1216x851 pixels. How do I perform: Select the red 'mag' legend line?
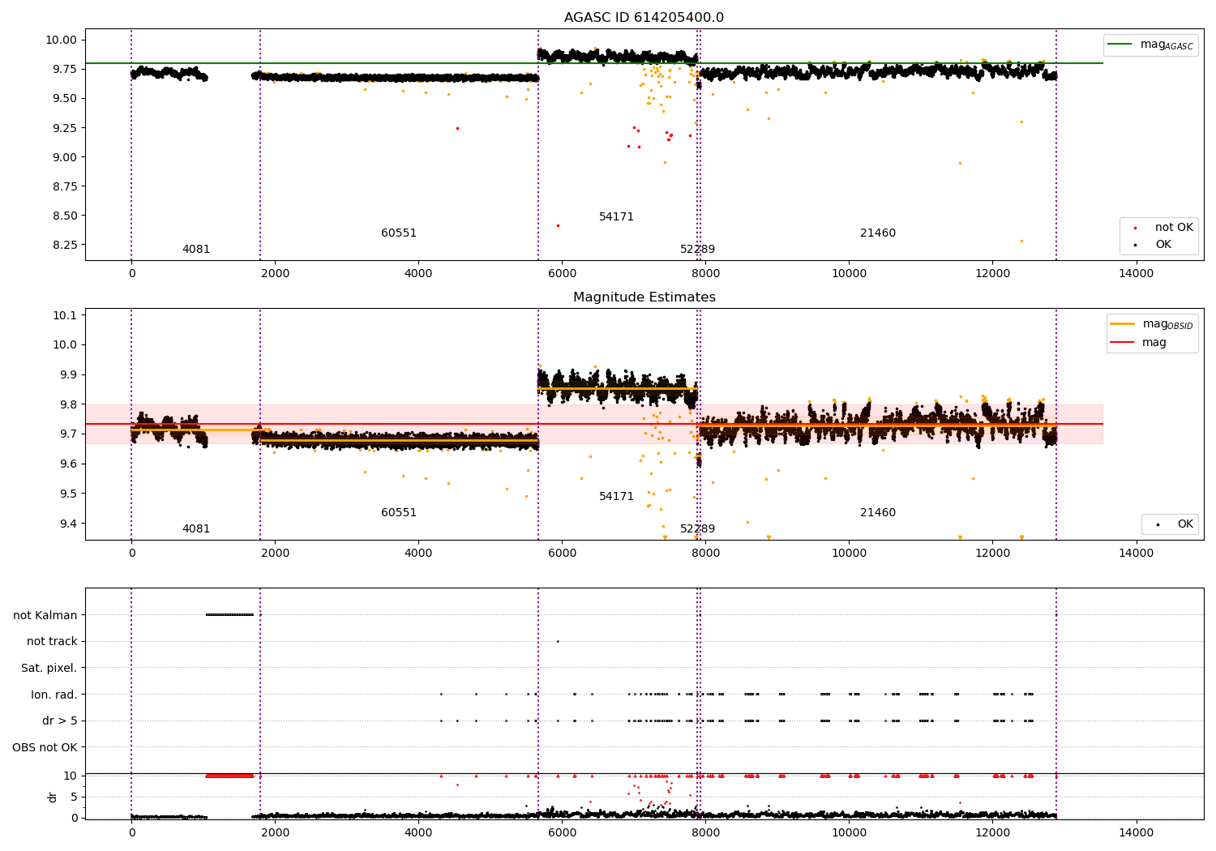[x=1123, y=343]
